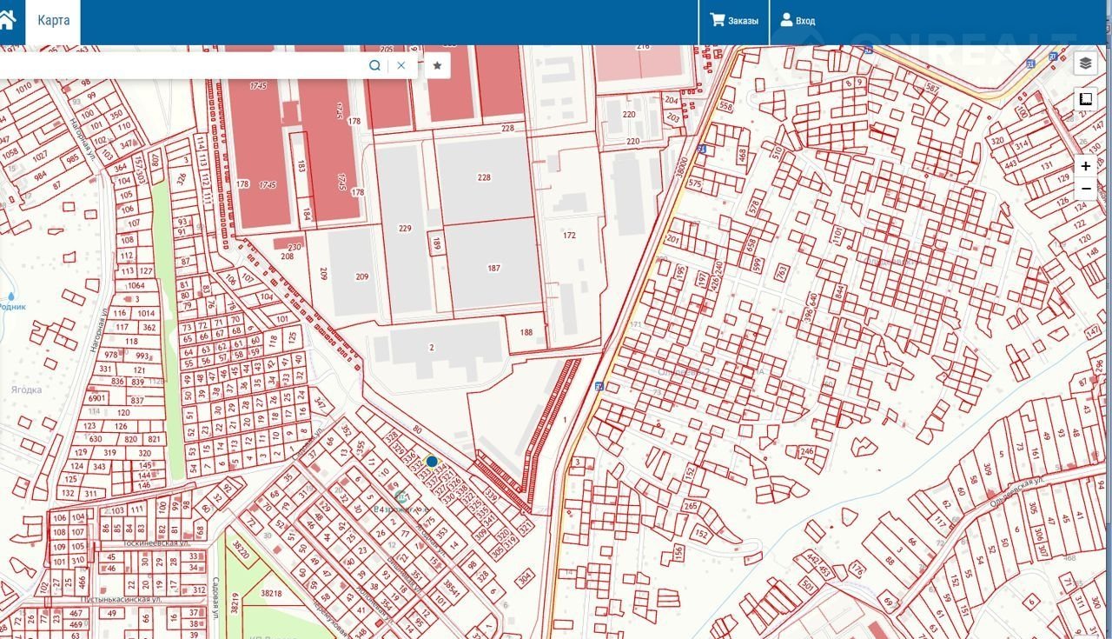Viewport: 1112px width, 639px height.
Task: Expand the map layers panel
Action: (1085, 63)
